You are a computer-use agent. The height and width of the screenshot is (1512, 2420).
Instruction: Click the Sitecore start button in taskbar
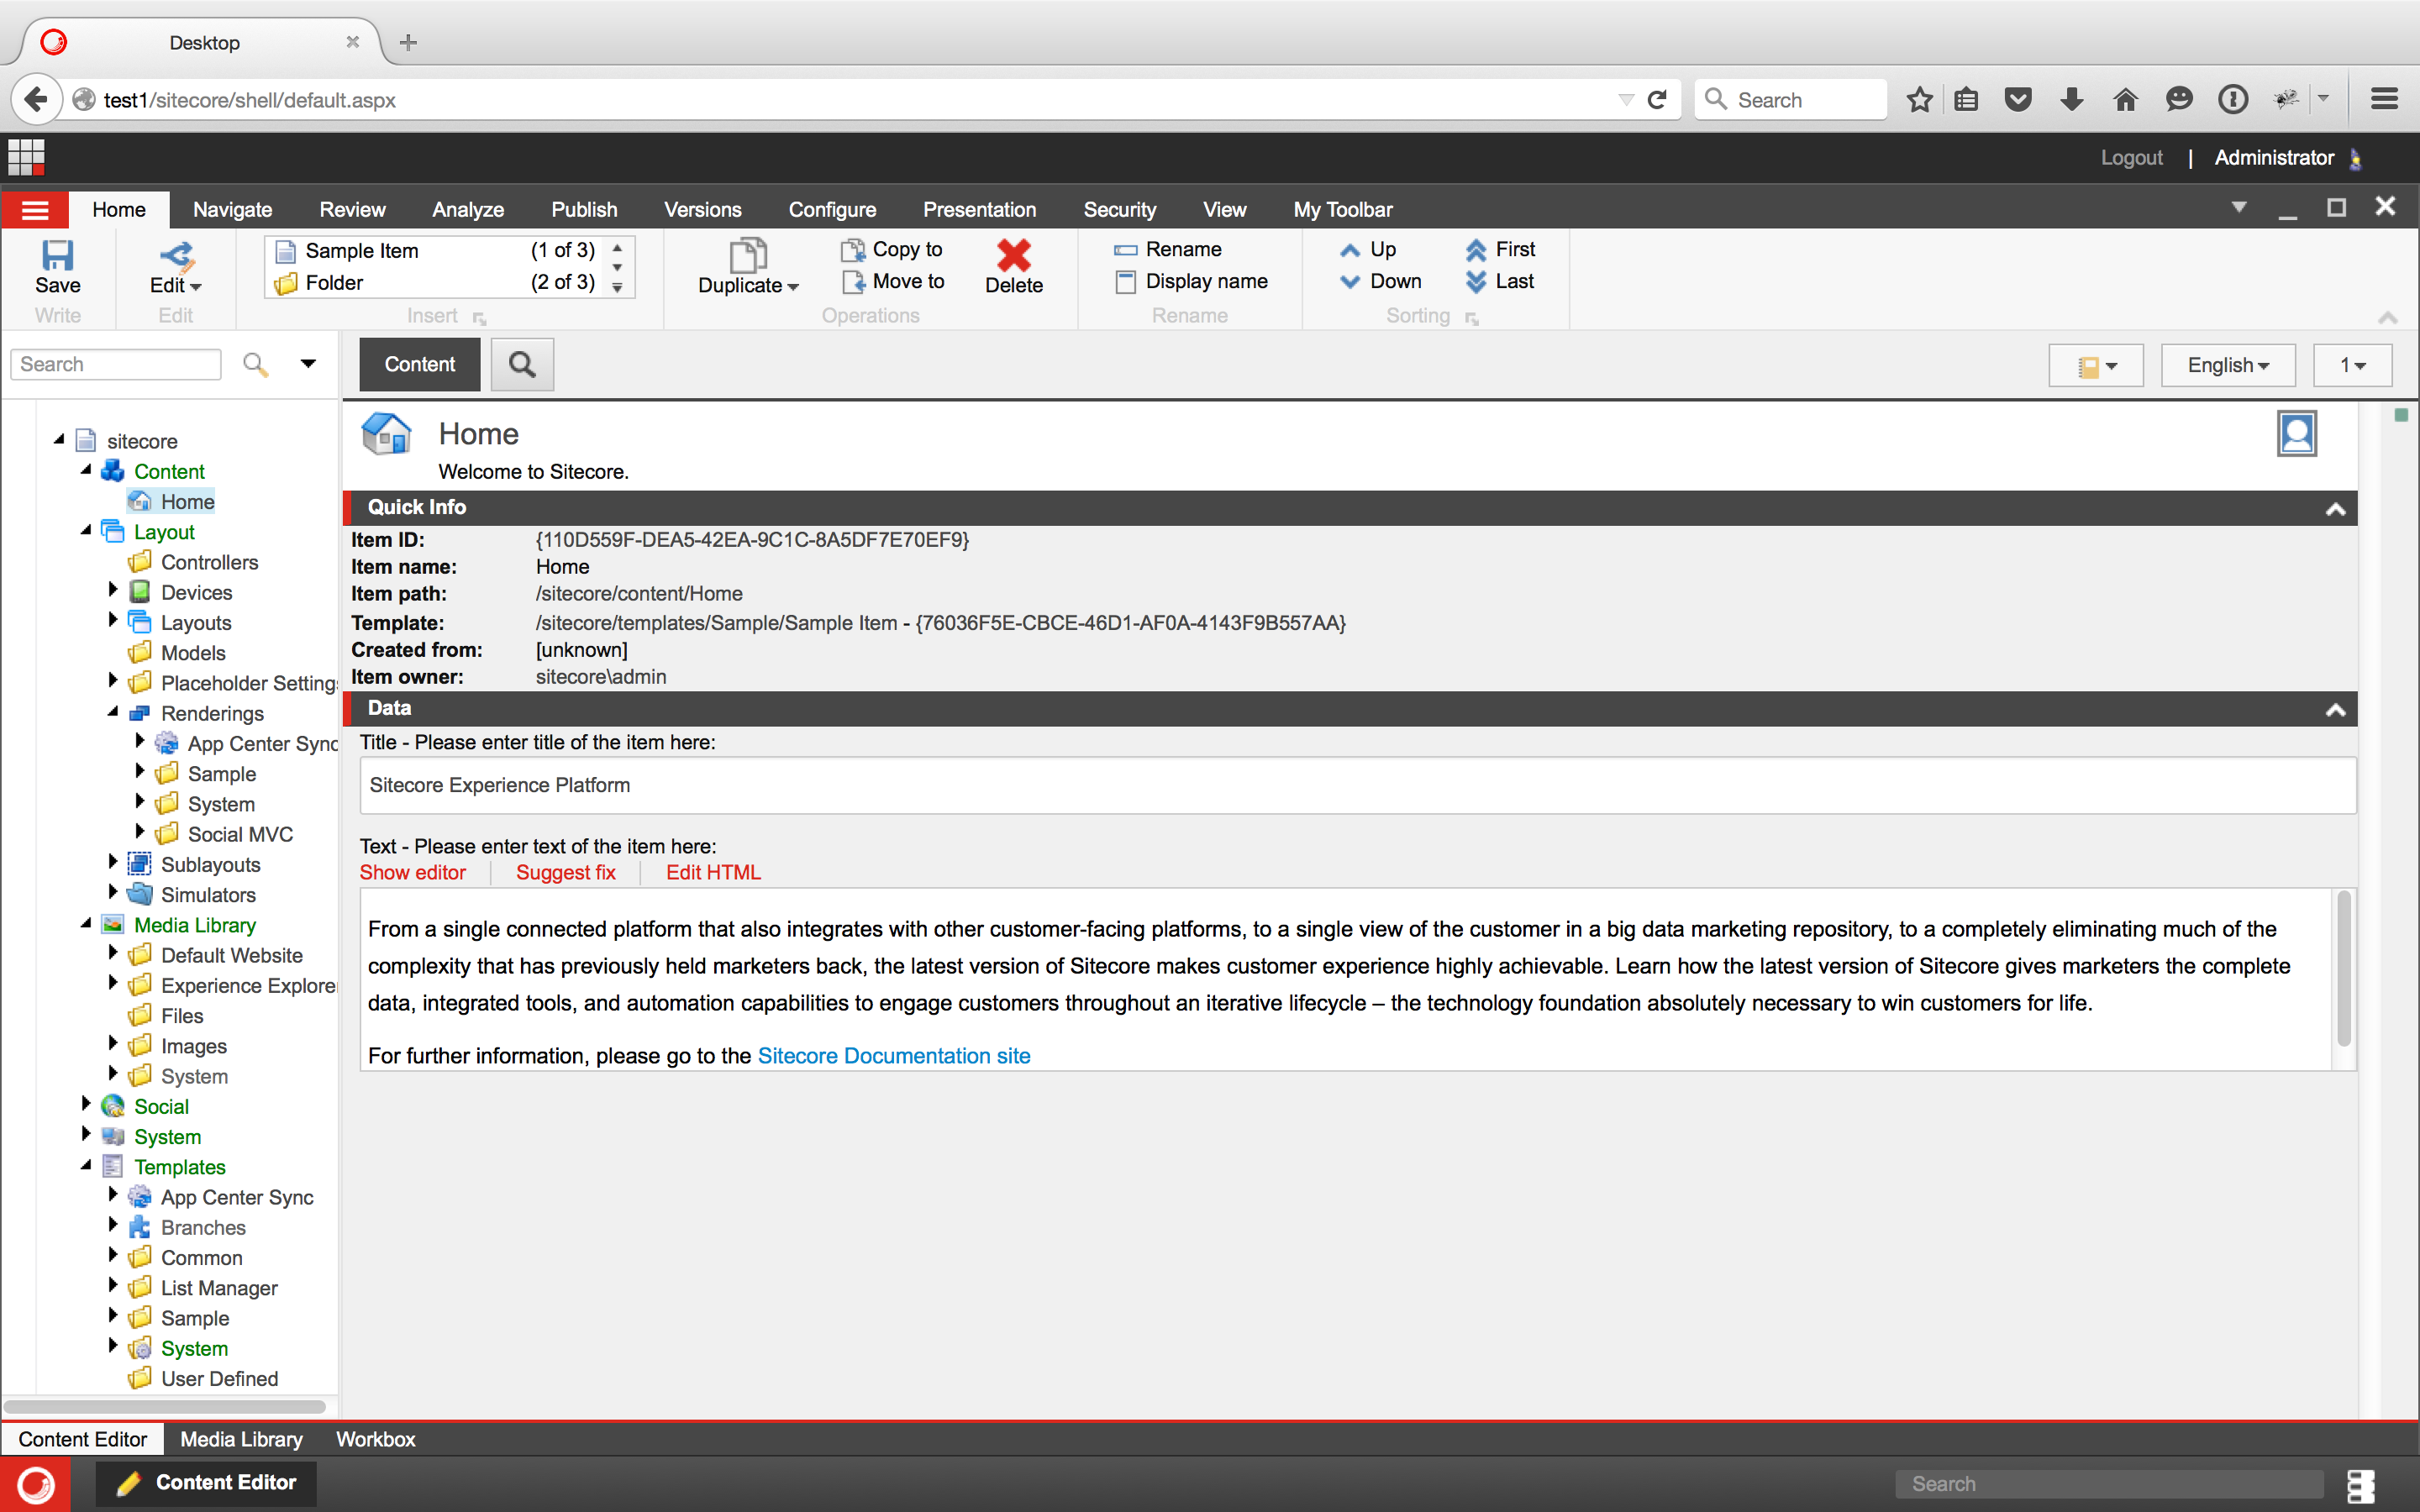[36, 1484]
